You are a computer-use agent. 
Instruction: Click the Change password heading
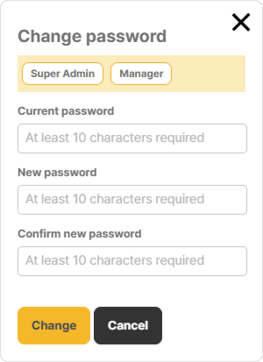click(92, 36)
